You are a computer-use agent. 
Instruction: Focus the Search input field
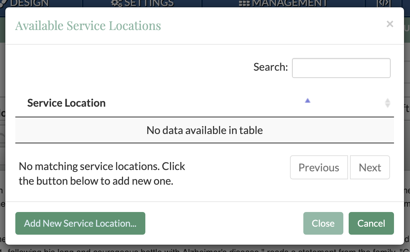tap(341, 68)
